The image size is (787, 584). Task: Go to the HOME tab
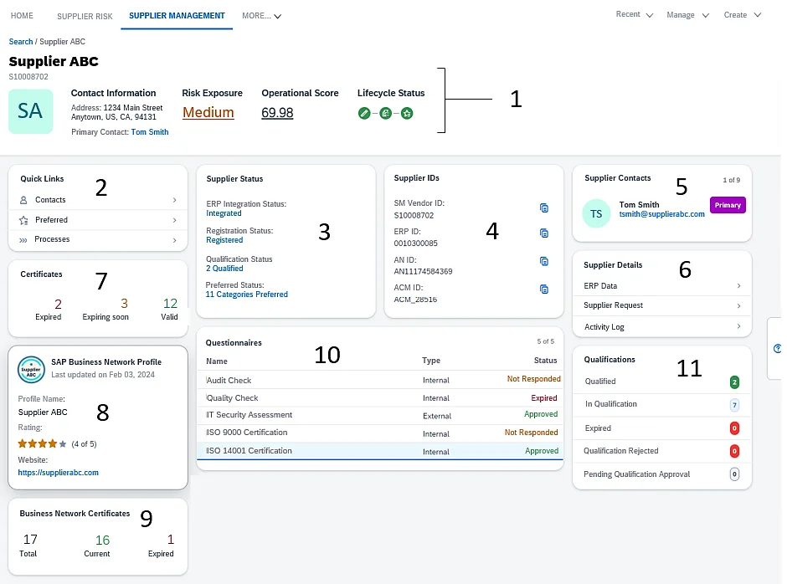[x=22, y=16]
